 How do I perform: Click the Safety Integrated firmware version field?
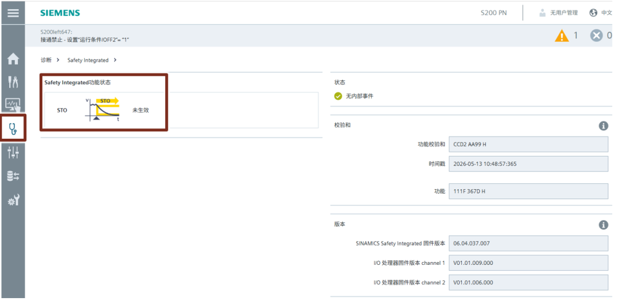[x=528, y=243]
